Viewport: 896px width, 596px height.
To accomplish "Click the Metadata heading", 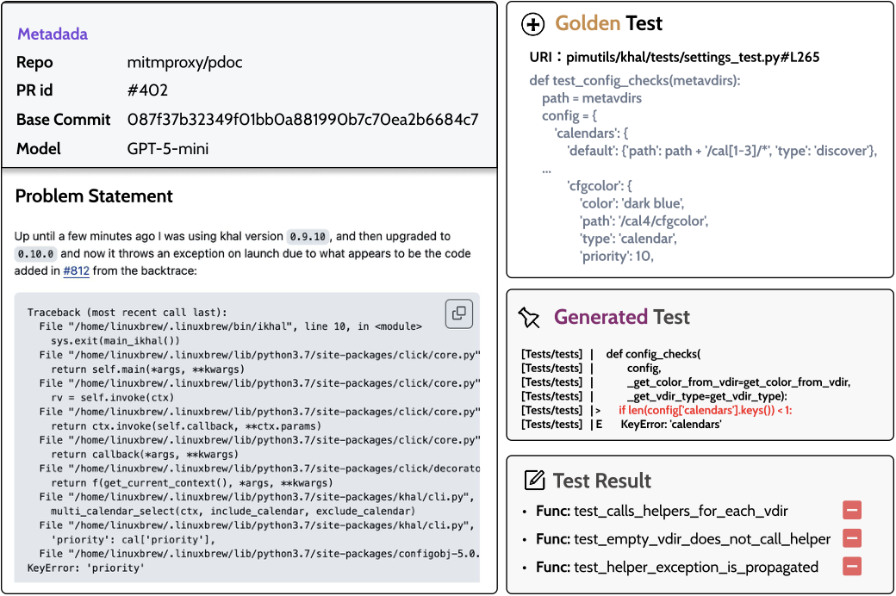I will (x=53, y=34).
